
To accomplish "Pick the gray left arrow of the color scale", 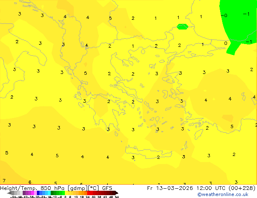I will pos(9,193).
